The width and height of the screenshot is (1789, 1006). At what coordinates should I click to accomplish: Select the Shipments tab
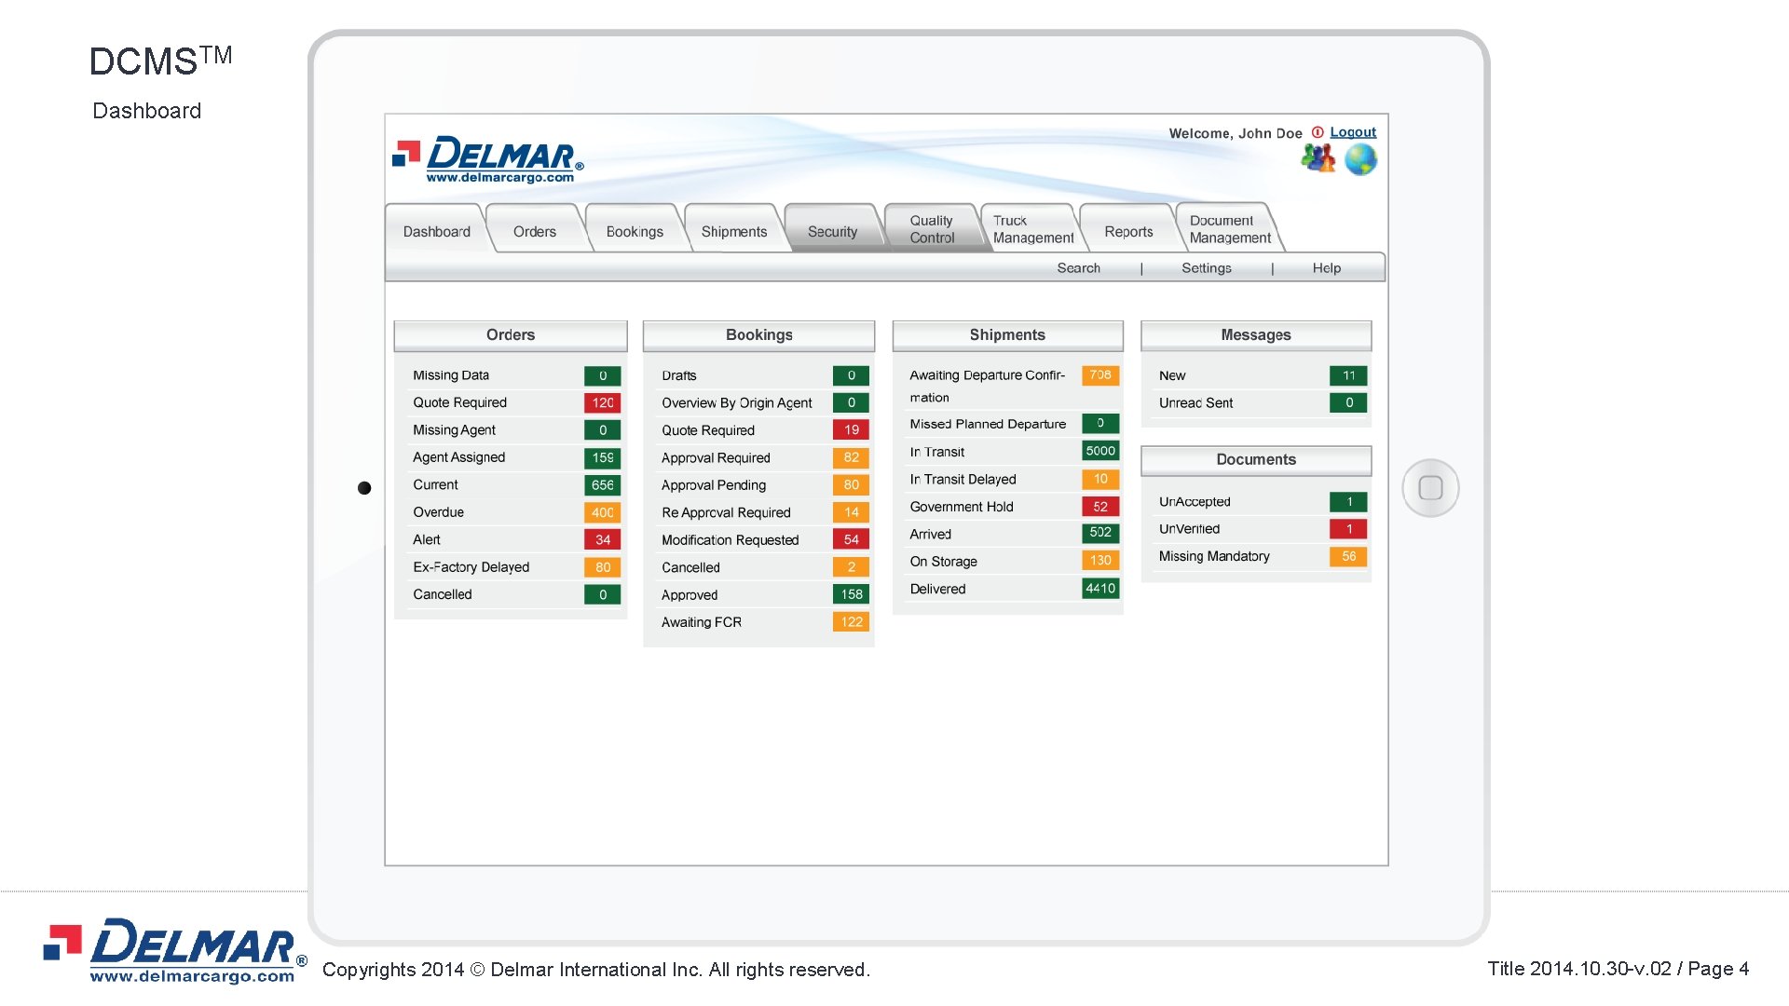point(734,231)
